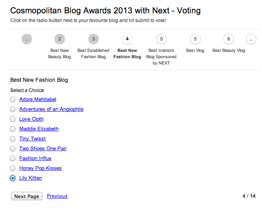This screenshot has width=261, height=208.
Task: Visit the Maddie Elizabeth blog link
Action: click(x=39, y=129)
